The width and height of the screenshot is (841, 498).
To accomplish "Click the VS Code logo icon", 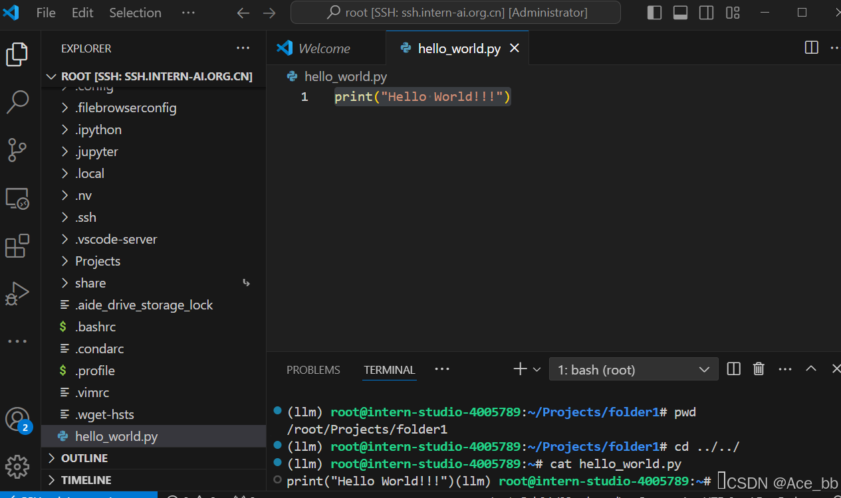I will click(11, 13).
